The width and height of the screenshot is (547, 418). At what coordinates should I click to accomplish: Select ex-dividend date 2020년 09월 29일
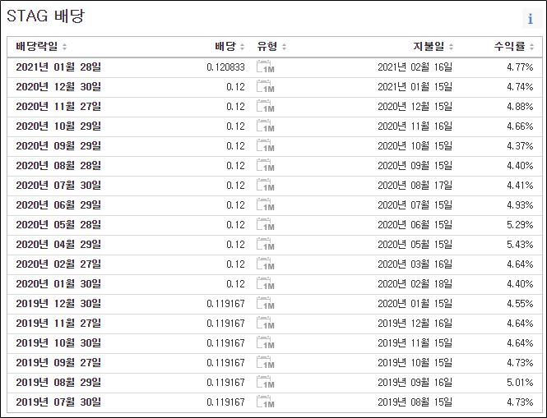(x=58, y=145)
